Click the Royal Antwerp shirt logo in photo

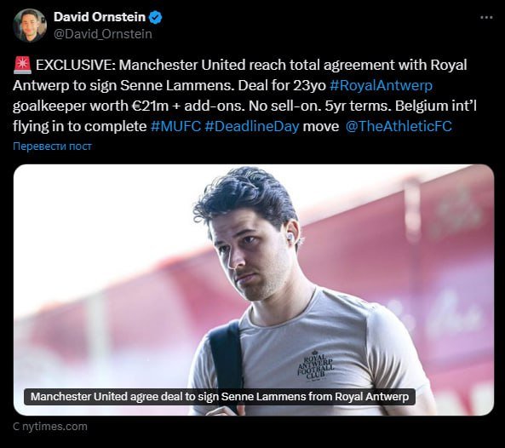pyautogui.click(x=316, y=365)
